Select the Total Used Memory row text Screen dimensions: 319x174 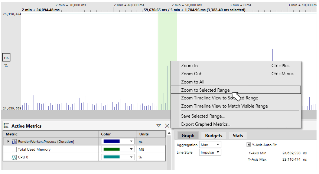[x=34, y=150]
